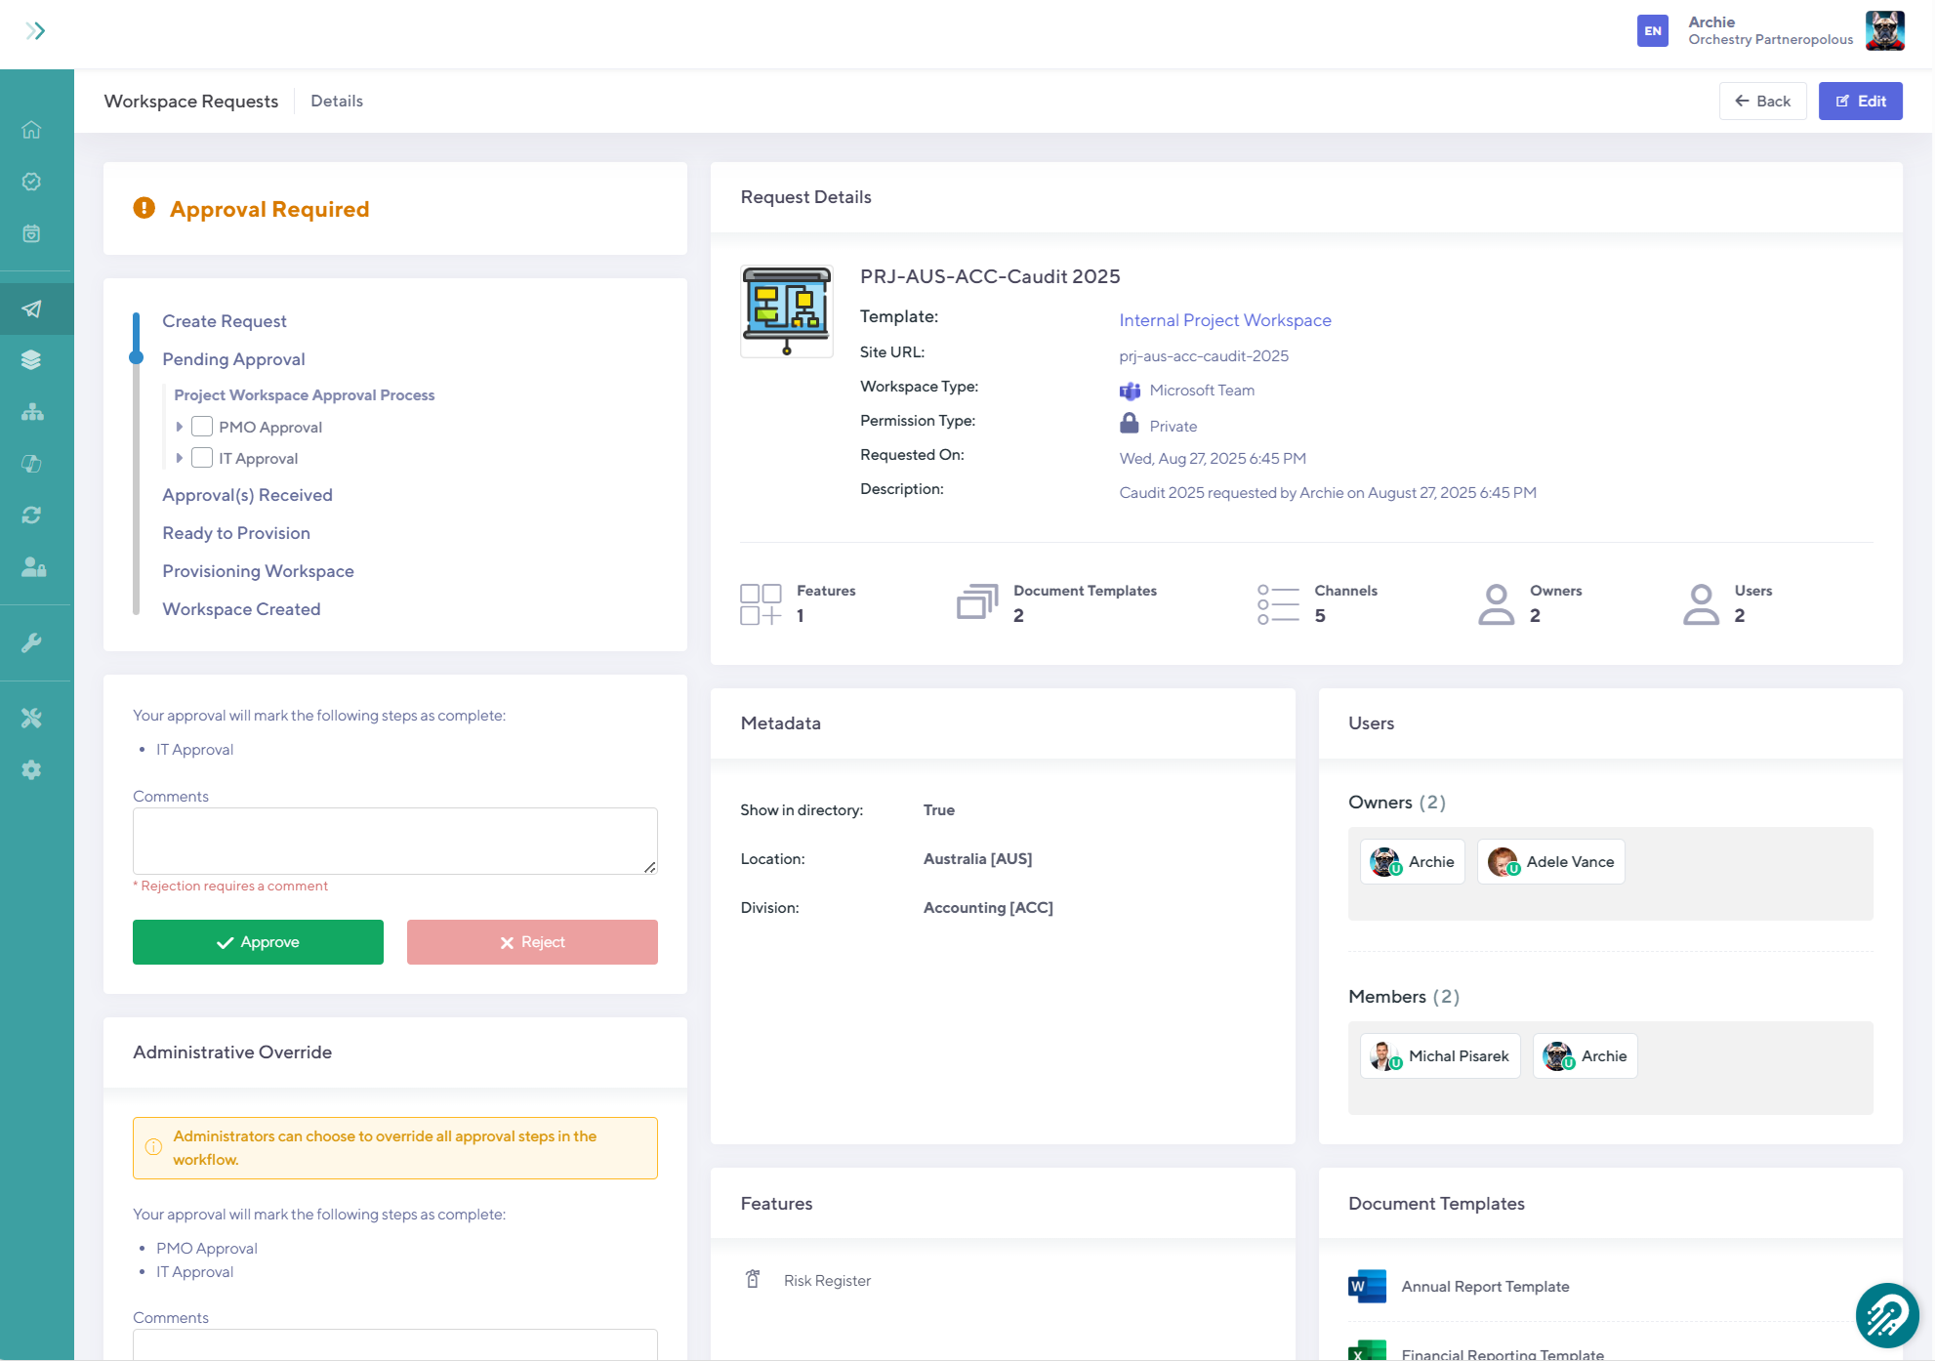1935x1361 pixels.
Task: Expand the PMO Approval step details
Action: coord(180,427)
